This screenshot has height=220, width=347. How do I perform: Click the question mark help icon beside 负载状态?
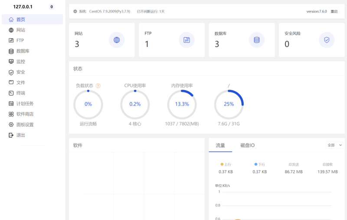coord(98,86)
